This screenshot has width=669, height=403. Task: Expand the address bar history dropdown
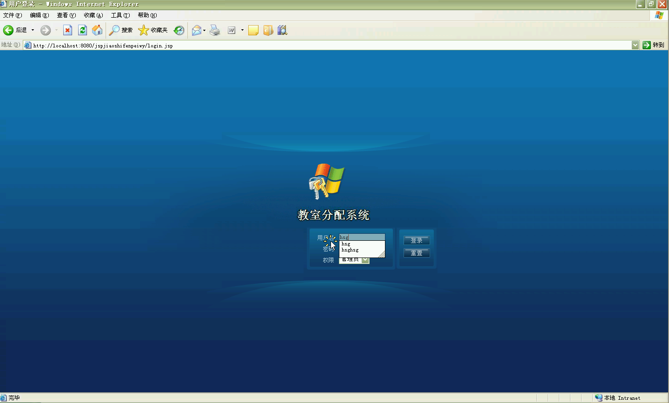(x=636, y=45)
